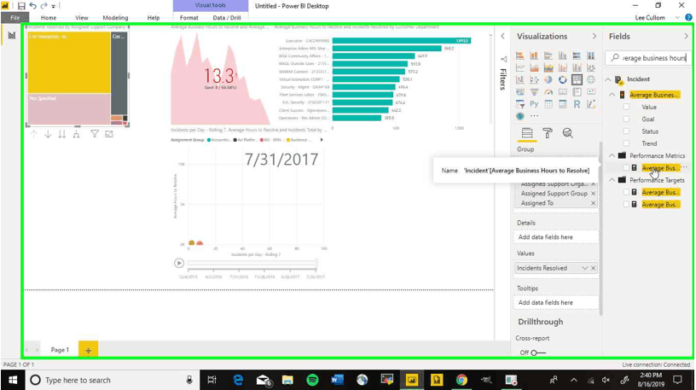Collapse the Fields pane chevron
The image size is (696, 390).
(687, 37)
